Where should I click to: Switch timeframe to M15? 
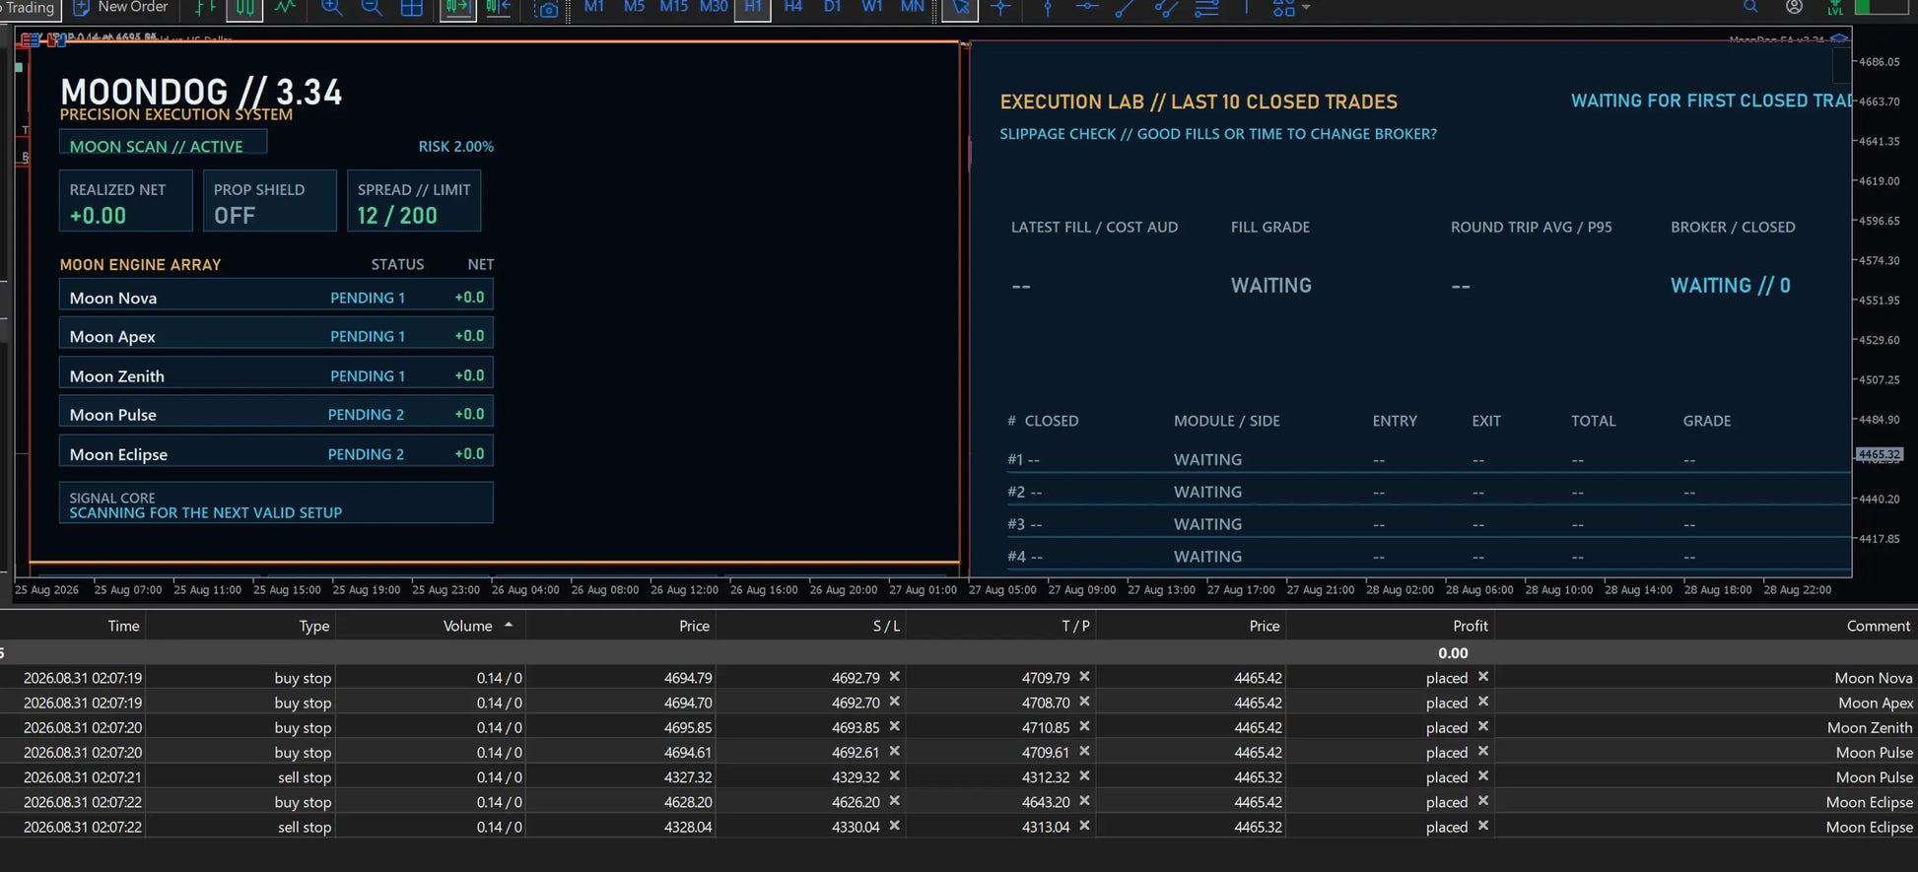pyautogui.click(x=673, y=7)
